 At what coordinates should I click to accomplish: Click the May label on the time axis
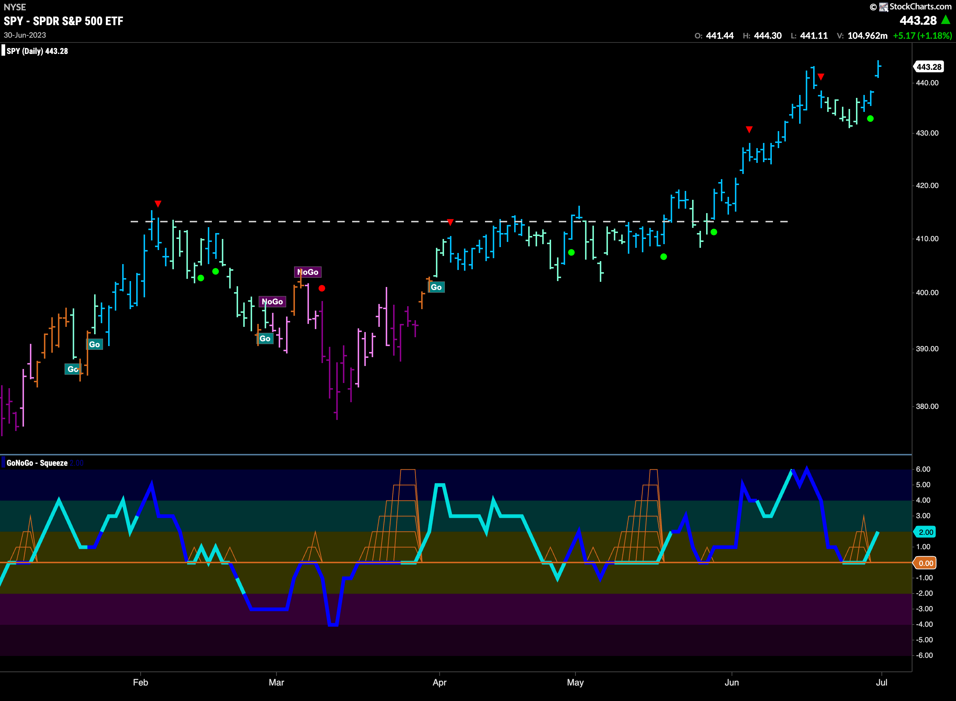click(x=575, y=683)
